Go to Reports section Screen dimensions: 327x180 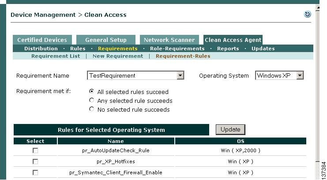tap(228, 49)
